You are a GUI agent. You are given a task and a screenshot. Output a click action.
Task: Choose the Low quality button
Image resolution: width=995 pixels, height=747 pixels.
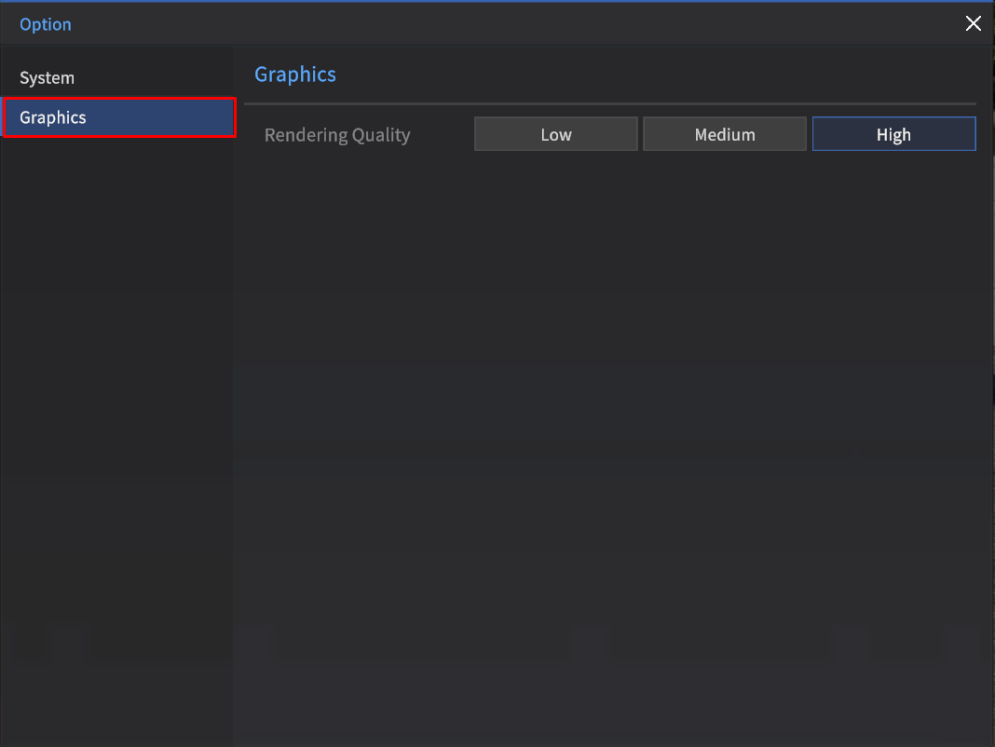(555, 134)
